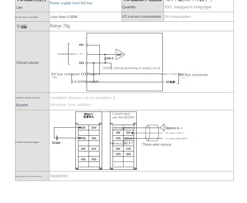Select the 'Circuit Layout' row label
247x203 pixels.
click(28, 63)
